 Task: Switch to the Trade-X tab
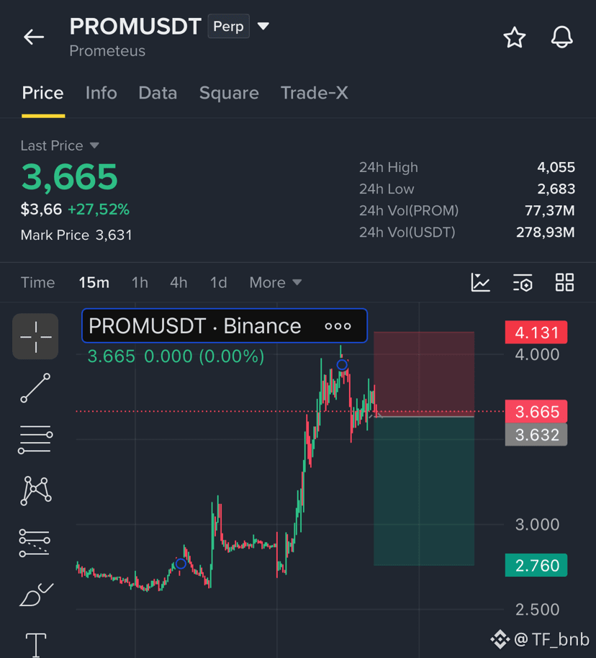pyautogui.click(x=315, y=93)
